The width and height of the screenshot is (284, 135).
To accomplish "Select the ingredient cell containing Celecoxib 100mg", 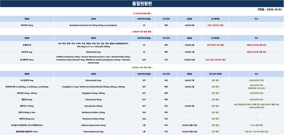I will (93, 45).
